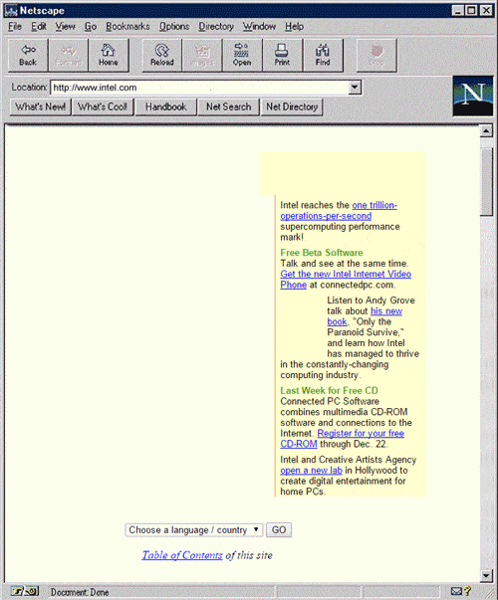Viewport: 498px width, 600px height.
Task: Open the Window menu
Action: point(259,27)
